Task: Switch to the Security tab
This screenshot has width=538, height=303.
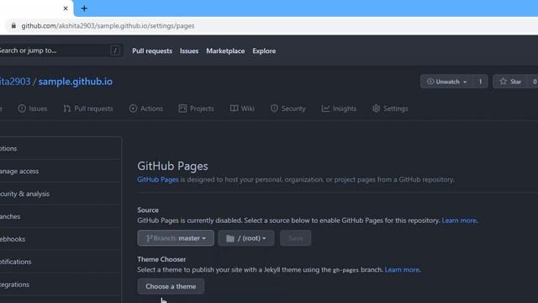Action: (x=287, y=109)
